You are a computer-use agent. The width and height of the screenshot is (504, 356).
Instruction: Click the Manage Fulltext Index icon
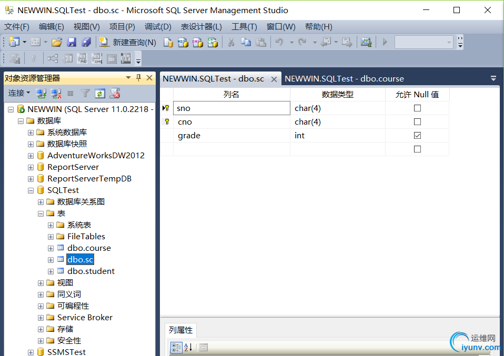(x=82, y=59)
